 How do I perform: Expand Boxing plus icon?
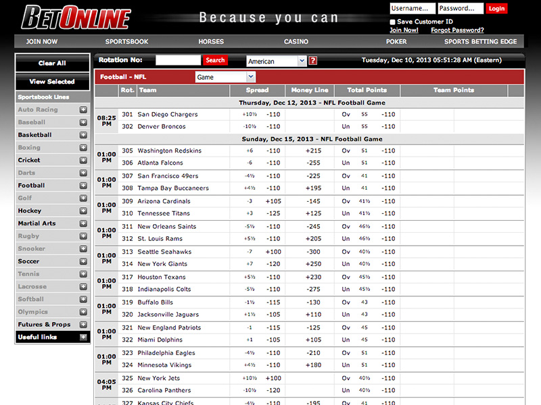tap(83, 147)
